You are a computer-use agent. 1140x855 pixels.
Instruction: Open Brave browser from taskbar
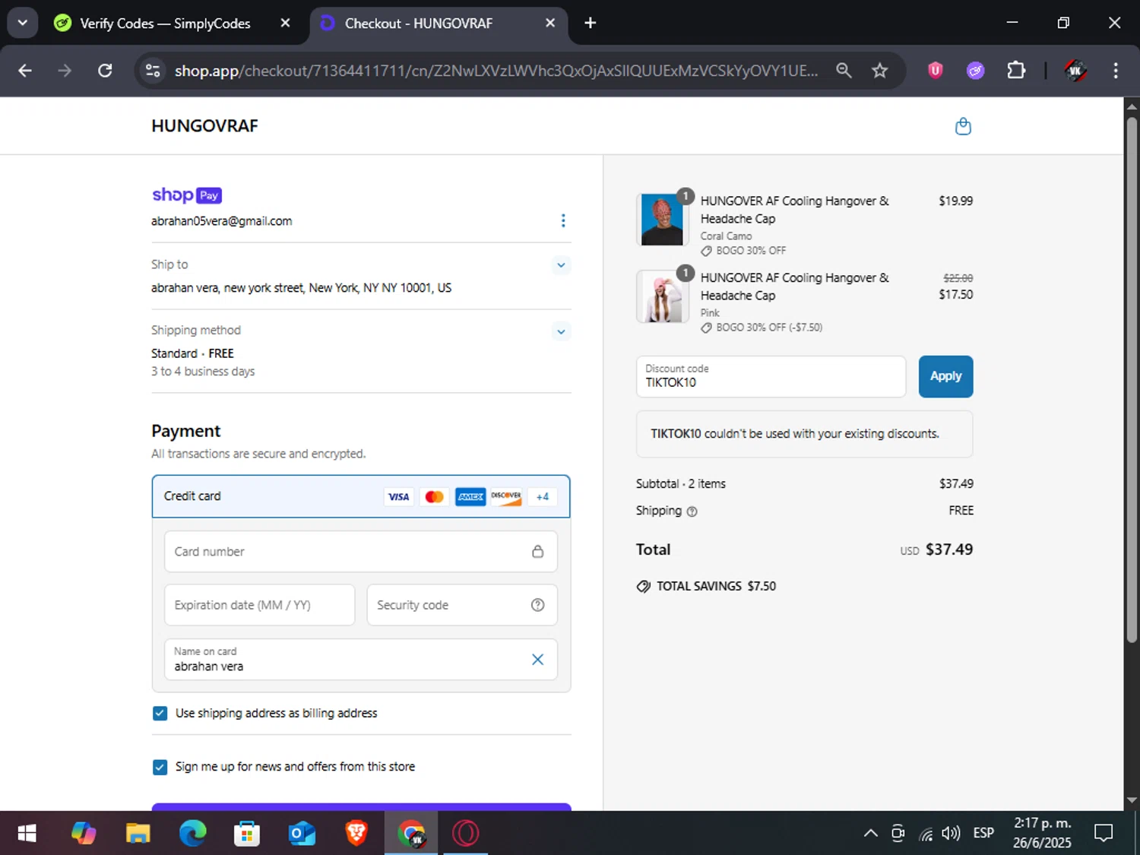356,834
